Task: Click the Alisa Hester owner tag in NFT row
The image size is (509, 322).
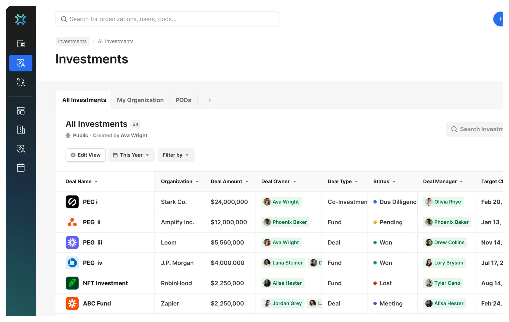Action: (283, 283)
